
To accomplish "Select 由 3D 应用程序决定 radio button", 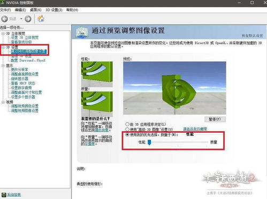I will point(127,124).
